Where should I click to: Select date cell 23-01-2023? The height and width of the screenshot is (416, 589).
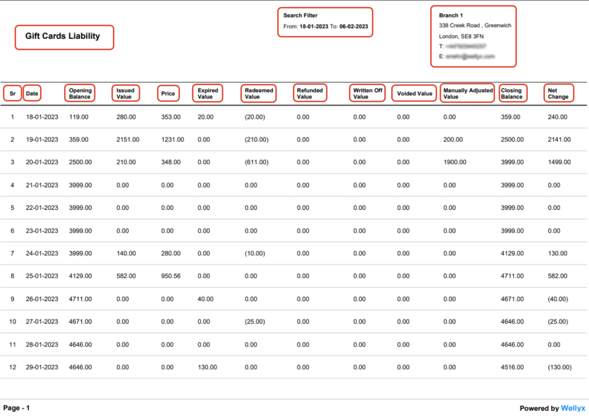coord(42,231)
